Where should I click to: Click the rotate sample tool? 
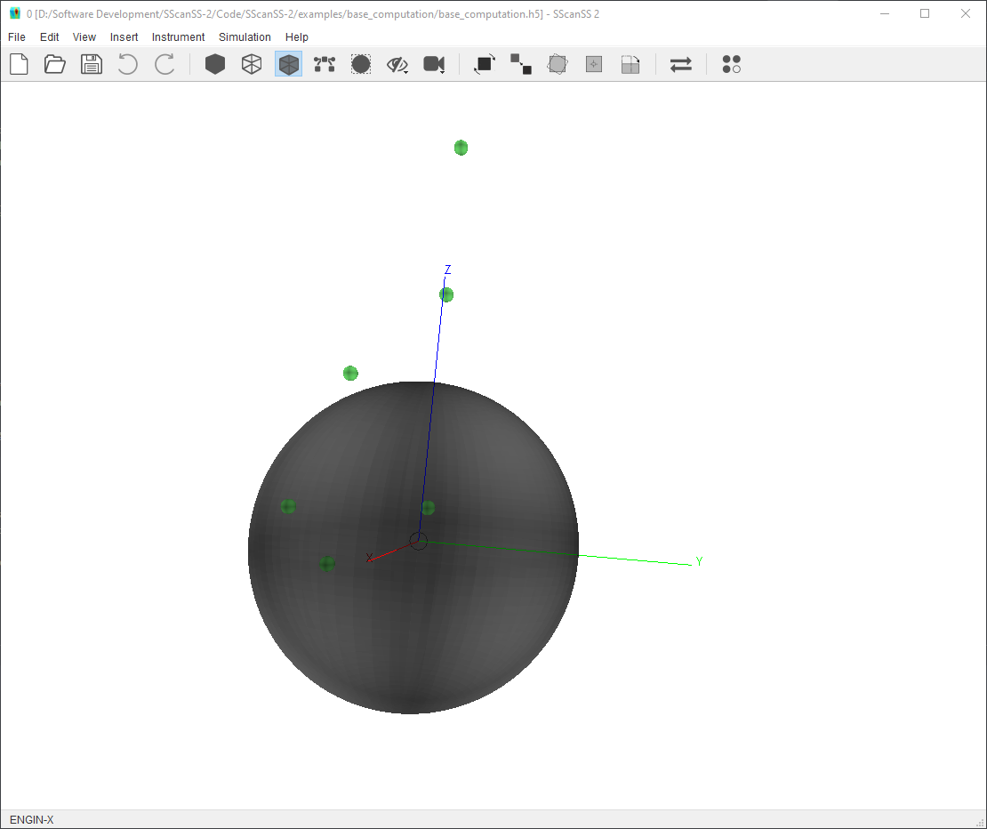485,64
